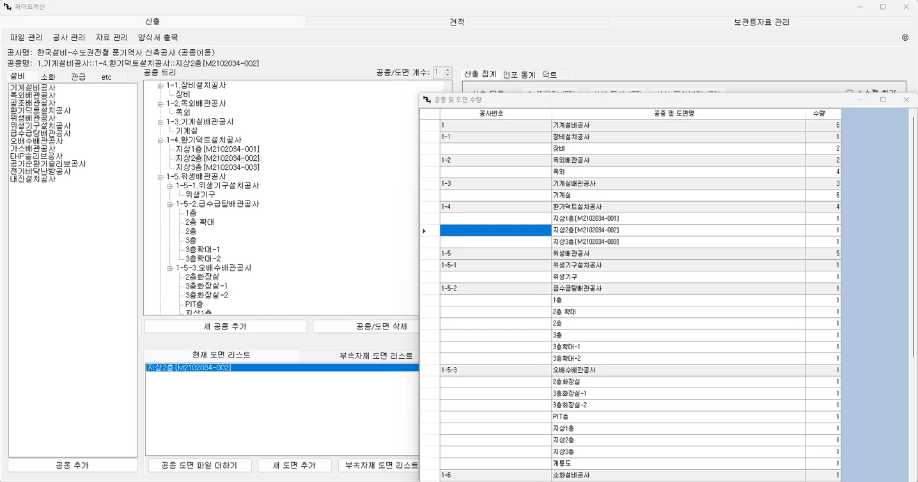918x482 pixels.
Task: Click the 공종/도면 개수 number field
Action: [439, 73]
